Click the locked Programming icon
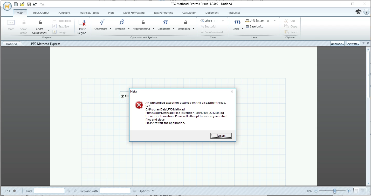 (x=143, y=22)
